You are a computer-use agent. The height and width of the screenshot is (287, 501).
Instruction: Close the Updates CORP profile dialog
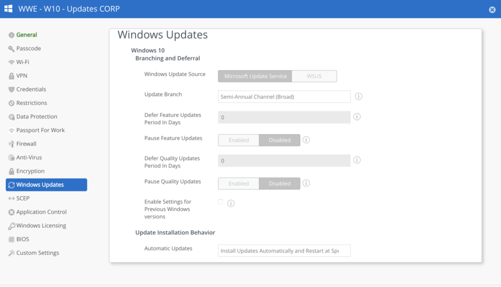point(492,9)
